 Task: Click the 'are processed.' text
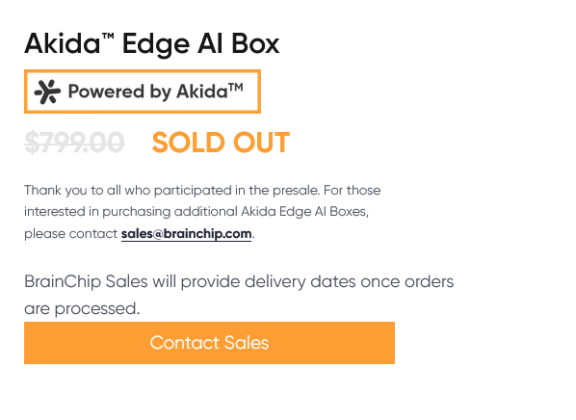pos(82,308)
